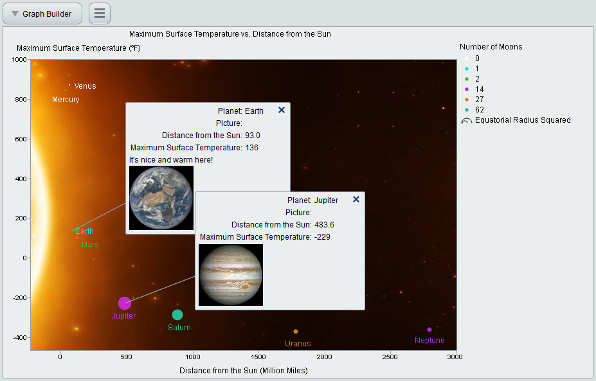The width and height of the screenshot is (596, 381).
Task: Click the Jupiter label below its bubble
Action: tap(123, 315)
